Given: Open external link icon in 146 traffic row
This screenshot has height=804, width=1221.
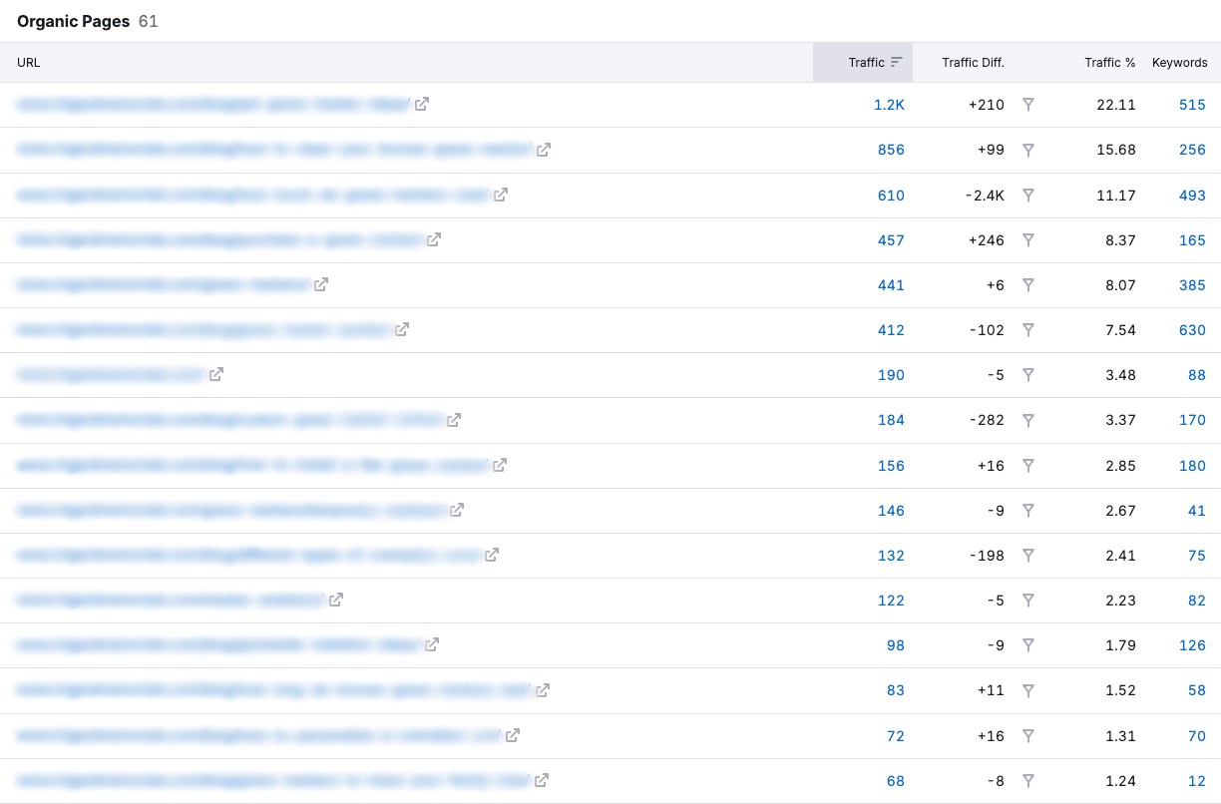Looking at the screenshot, I should pyautogui.click(x=457, y=510).
